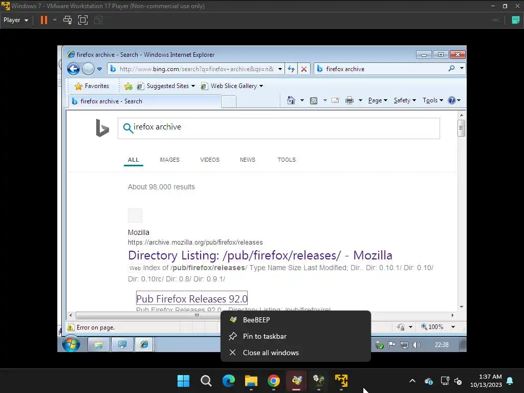
Task: Click the Read Mail icon in the command bar
Action: pyautogui.click(x=335, y=100)
